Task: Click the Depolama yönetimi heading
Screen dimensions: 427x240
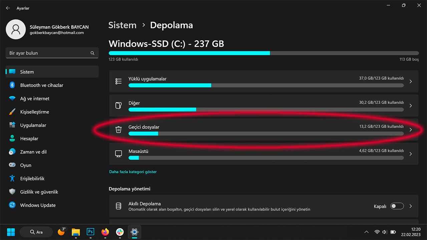Action: click(x=129, y=189)
